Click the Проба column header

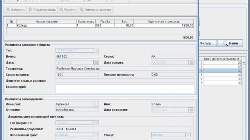tap(105, 21)
